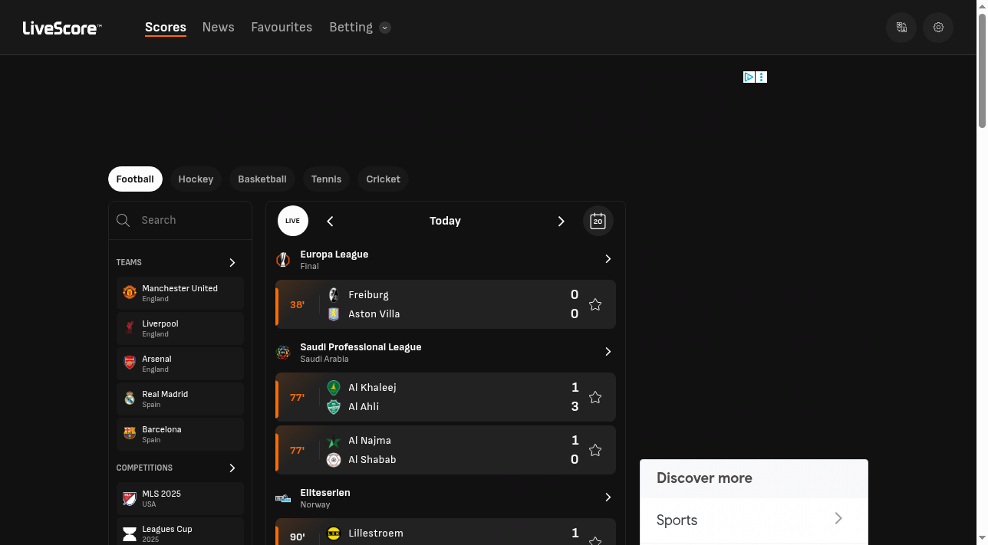This screenshot has width=988, height=545.
Task: Click the Lillestroem club crest
Action: pyautogui.click(x=334, y=534)
